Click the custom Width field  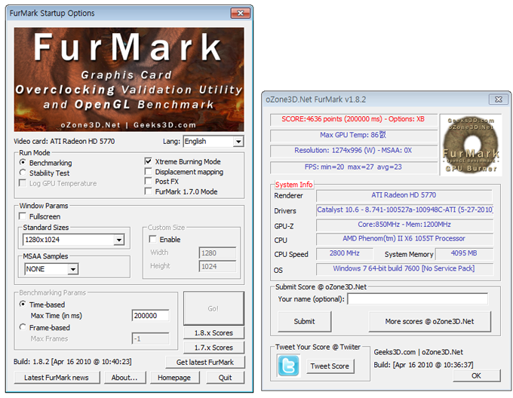point(217,253)
